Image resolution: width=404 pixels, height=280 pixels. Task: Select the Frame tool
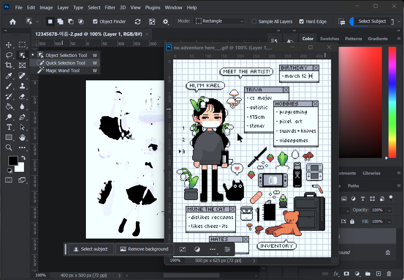[22, 65]
